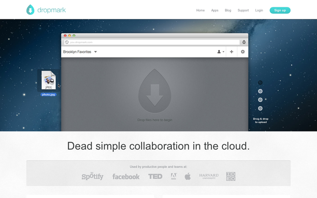Click the red window close dot

65,36
